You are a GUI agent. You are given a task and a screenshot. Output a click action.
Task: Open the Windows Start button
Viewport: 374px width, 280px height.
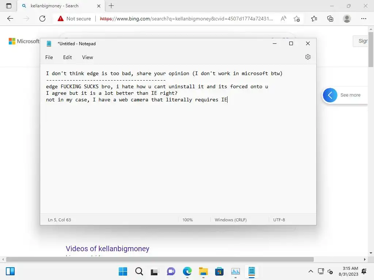123,271
